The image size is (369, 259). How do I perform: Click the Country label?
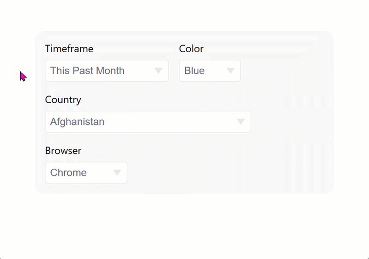click(x=63, y=100)
